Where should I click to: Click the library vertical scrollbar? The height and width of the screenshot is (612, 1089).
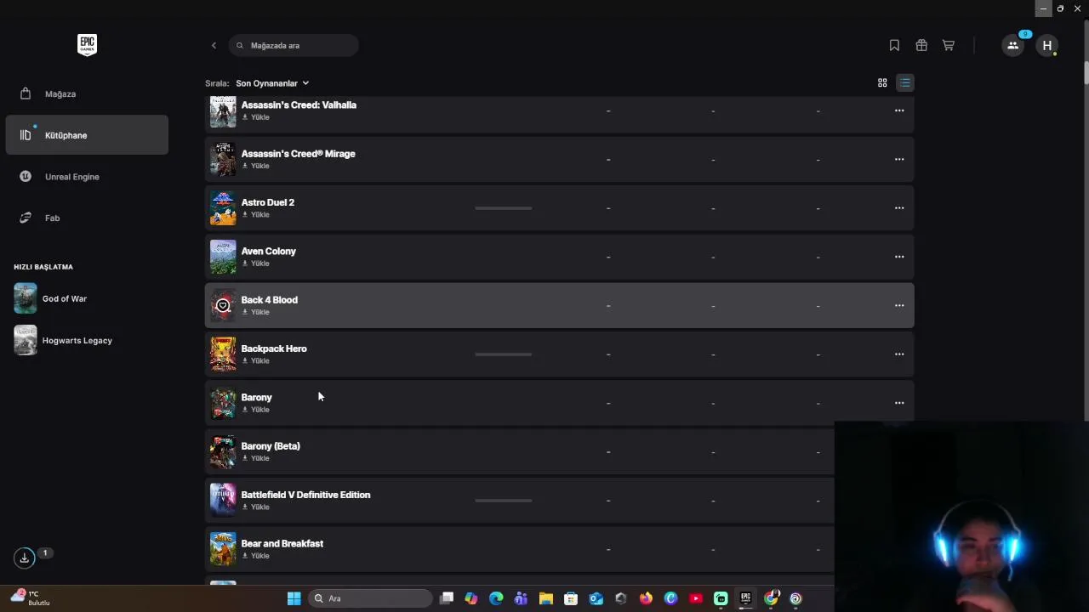point(1086,72)
